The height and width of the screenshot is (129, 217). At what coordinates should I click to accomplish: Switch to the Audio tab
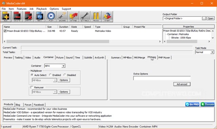[x=37, y=58]
